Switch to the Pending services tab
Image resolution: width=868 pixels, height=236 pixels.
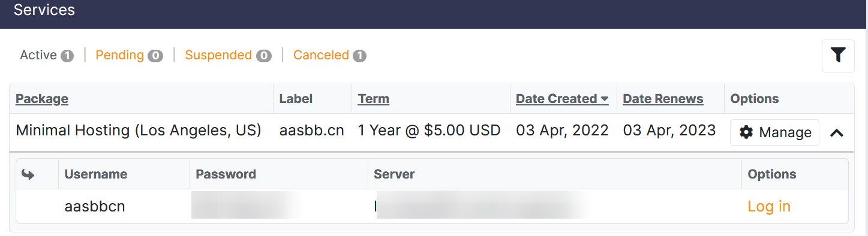click(x=120, y=55)
